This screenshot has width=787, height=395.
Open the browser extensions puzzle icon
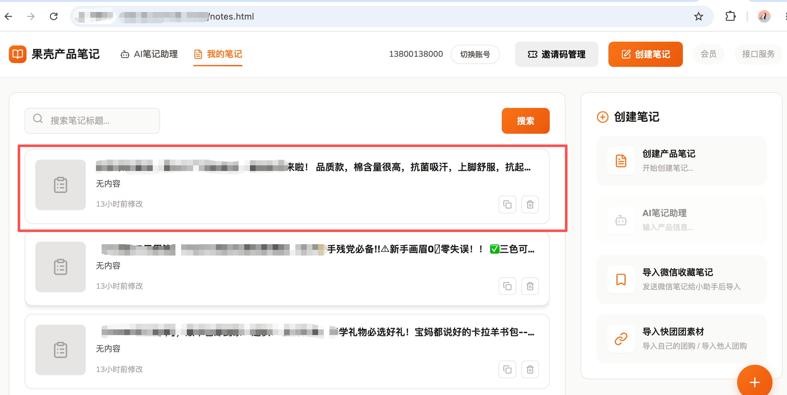pos(730,16)
